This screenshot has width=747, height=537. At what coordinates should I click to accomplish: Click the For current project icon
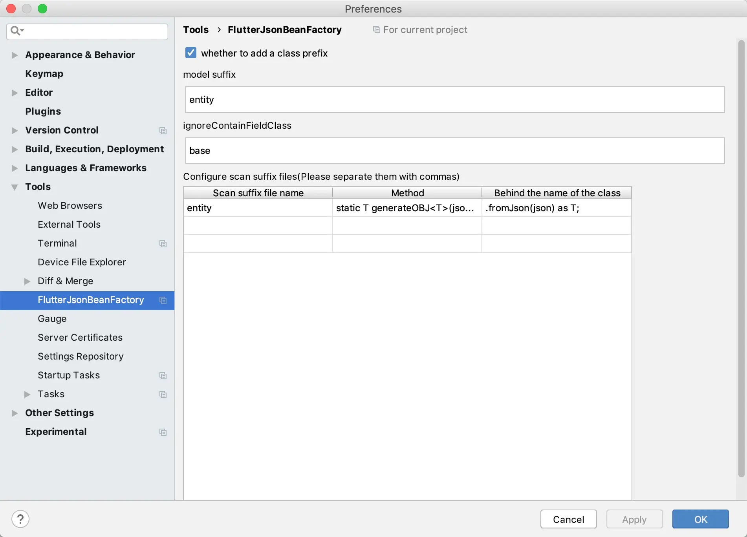click(x=376, y=30)
